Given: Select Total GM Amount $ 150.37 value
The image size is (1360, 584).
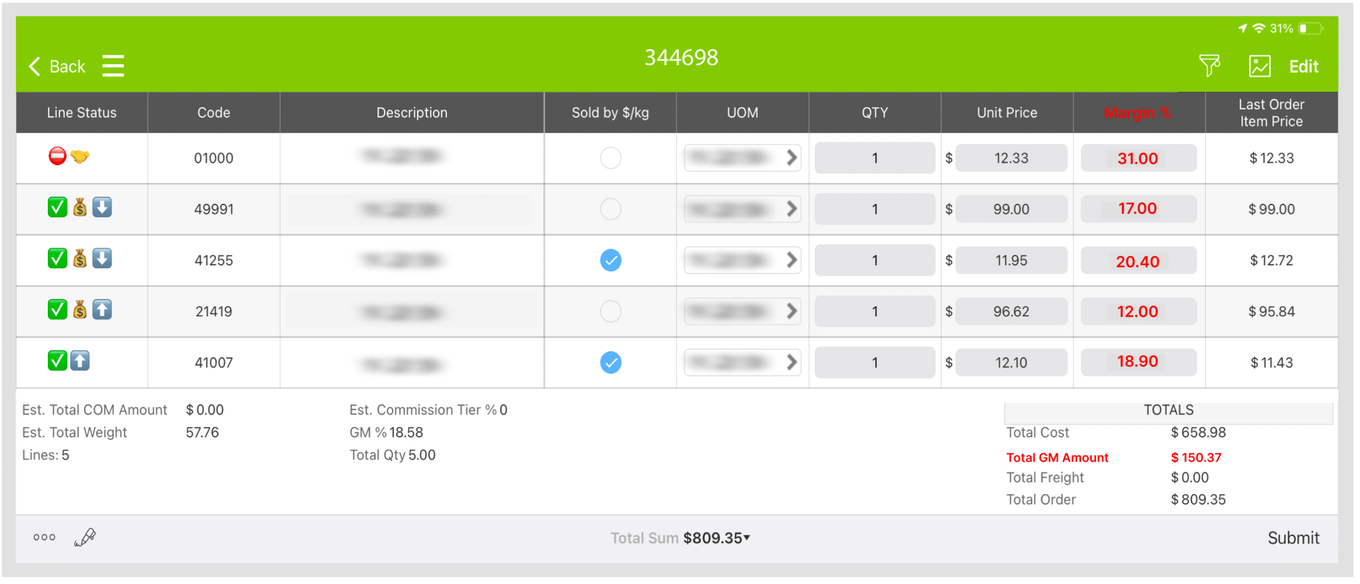Looking at the screenshot, I should pyautogui.click(x=1196, y=457).
